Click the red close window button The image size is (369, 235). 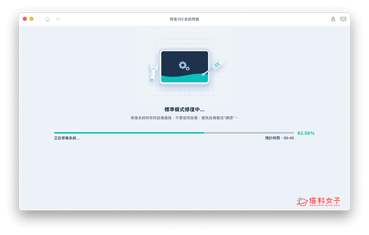coord(25,19)
